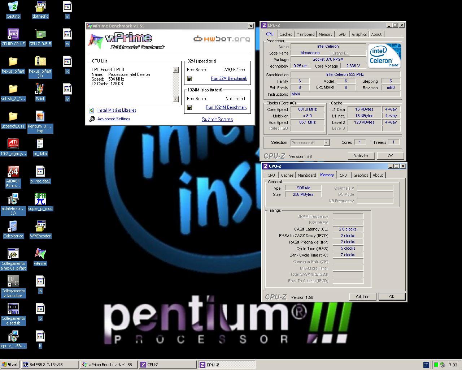Switch to CPU tab in lower CPU-Z window
Viewport: 462px width, 370px height.
271,175
